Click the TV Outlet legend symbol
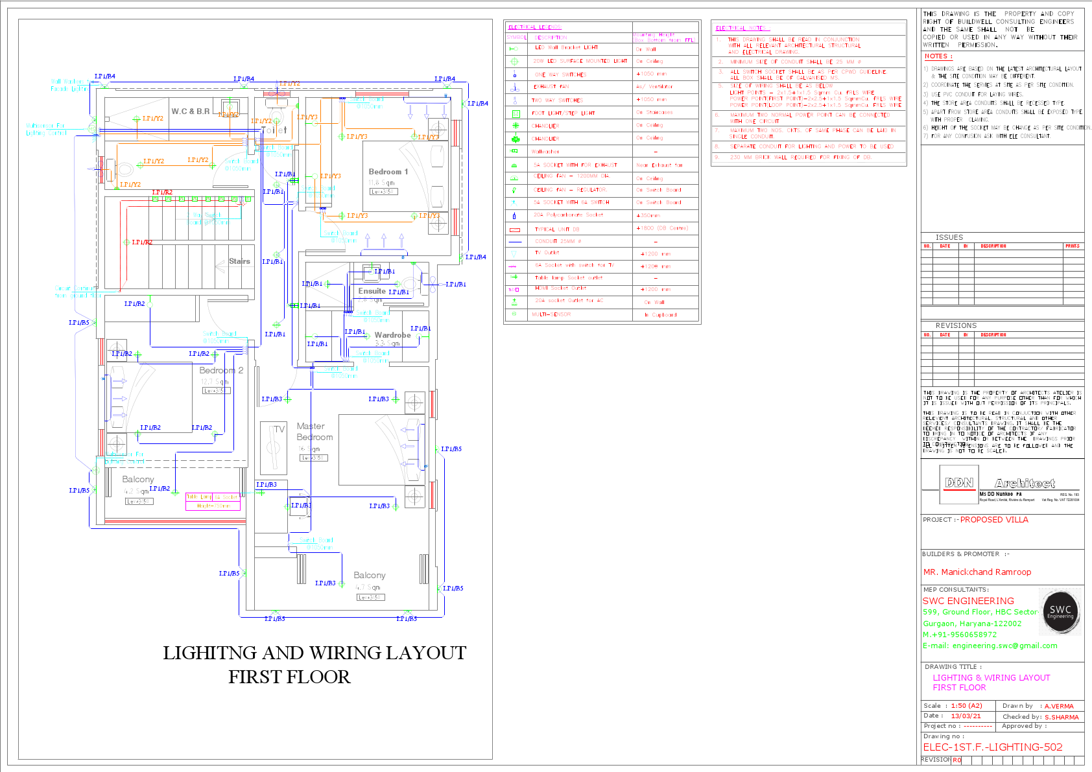Image resolution: width=1092 pixels, height=772 pixels. click(x=514, y=253)
